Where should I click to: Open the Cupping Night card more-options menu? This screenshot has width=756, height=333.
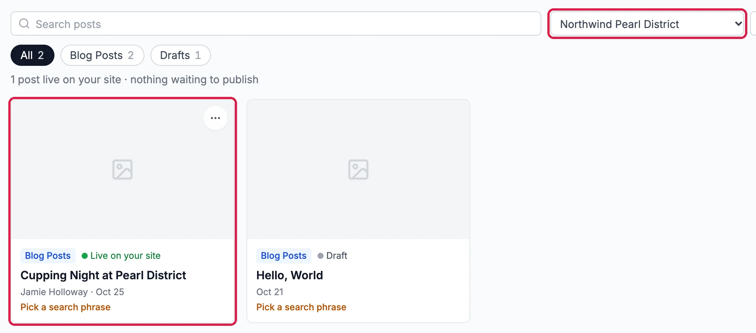click(x=215, y=118)
